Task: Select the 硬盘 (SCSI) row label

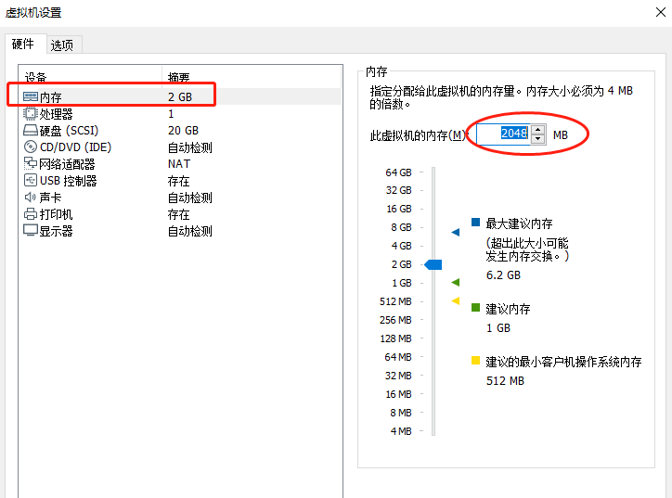Action: pos(69,131)
